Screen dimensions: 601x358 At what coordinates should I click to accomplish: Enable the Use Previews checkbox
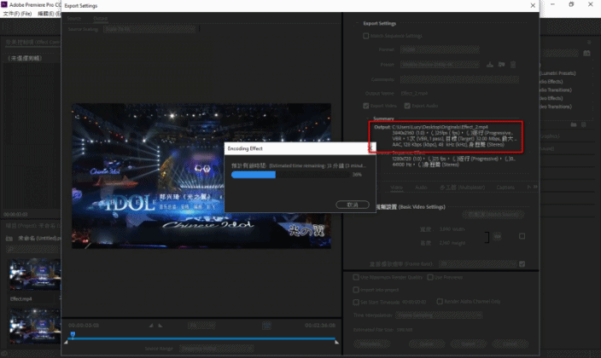(430, 277)
